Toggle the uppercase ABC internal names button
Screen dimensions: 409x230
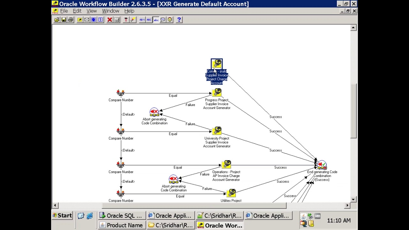[x=149, y=20]
